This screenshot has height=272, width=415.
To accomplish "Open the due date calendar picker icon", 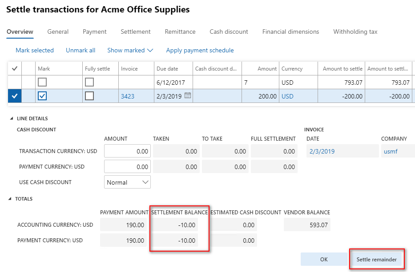I will point(188,96).
